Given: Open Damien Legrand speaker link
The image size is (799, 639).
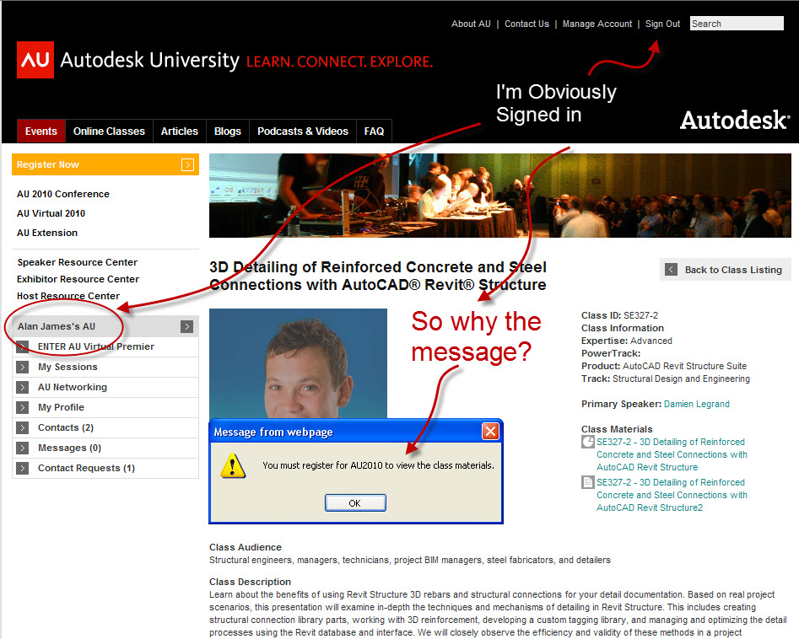Looking at the screenshot, I should (x=697, y=404).
